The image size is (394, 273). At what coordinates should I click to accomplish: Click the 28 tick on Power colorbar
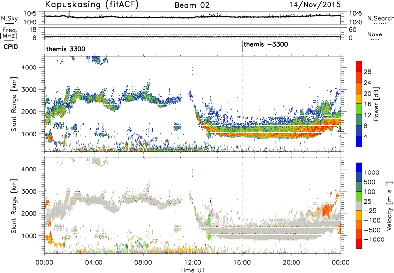pyautogui.click(x=367, y=72)
